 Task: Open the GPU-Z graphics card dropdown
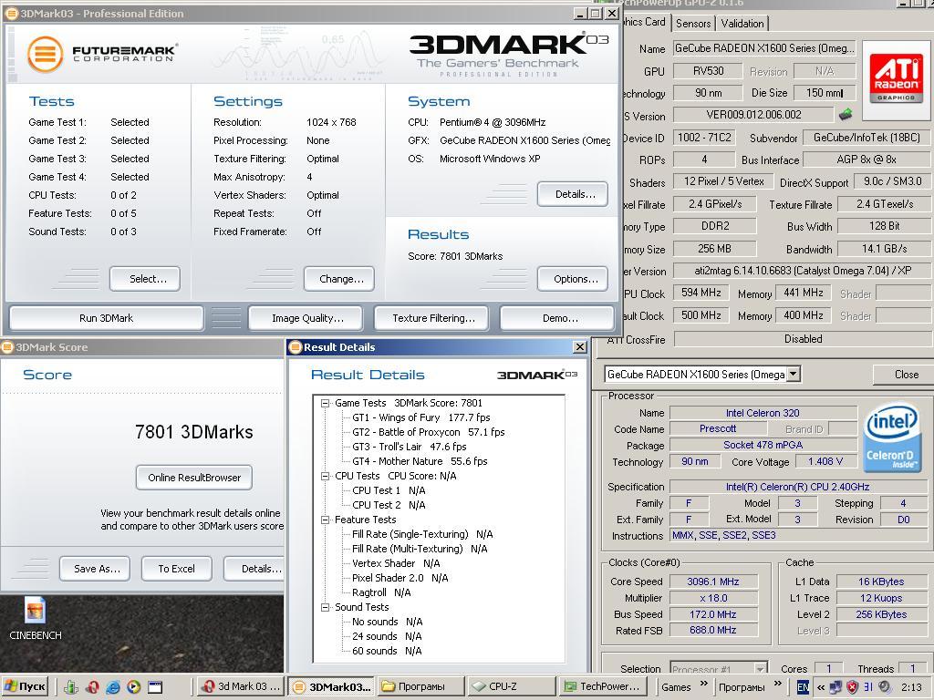point(794,375)
